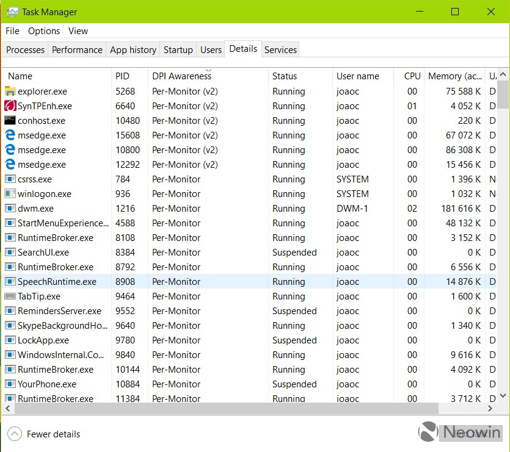Switch to the Processes tab
The width and height of the screenshot is (510, 452).
[x=26, y=50]
